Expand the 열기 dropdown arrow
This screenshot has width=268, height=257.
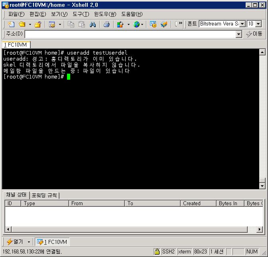click(29, 242)
